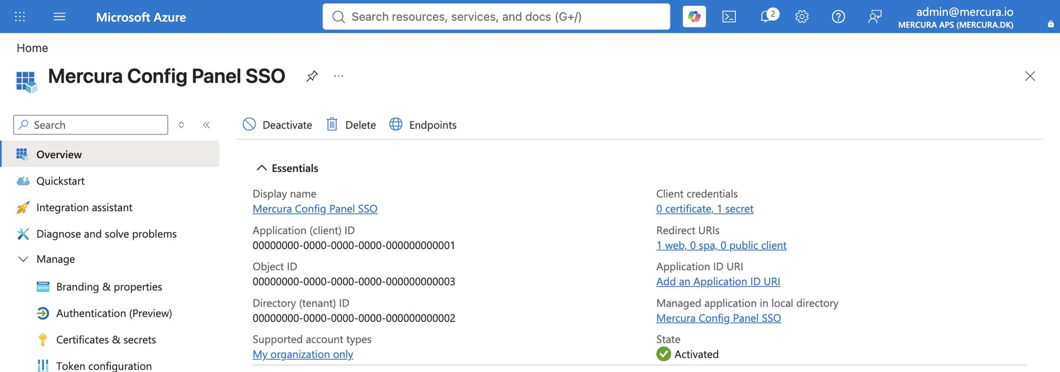Open more options ellipsis next to title

click(339, 76)
